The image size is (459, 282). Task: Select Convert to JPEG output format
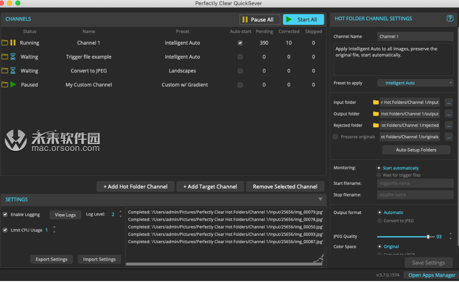click(x=380, y=221)
